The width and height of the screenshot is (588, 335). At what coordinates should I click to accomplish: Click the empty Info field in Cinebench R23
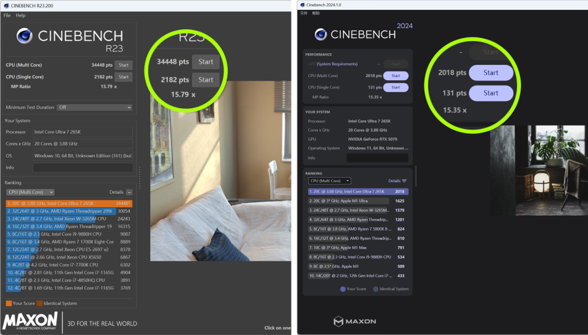point(83,167)
